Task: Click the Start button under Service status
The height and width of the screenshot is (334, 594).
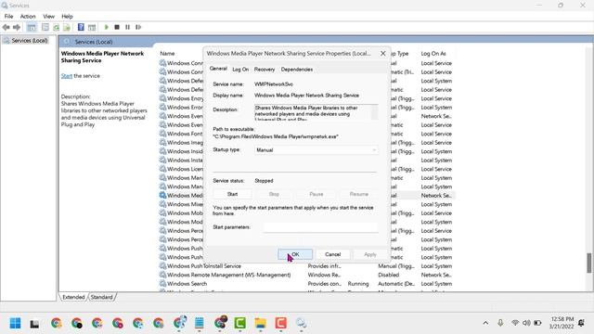Action: [x=232, y=194]
